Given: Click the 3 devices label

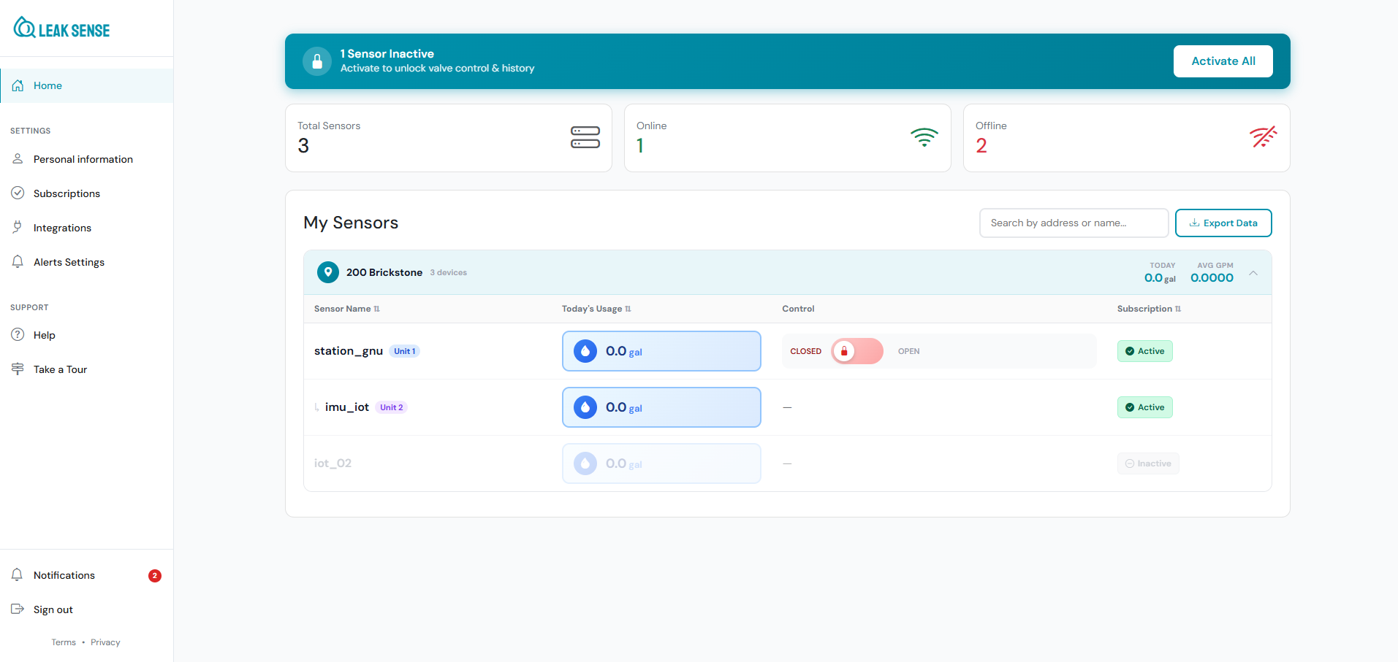Looking at the screenshot, I should [x=448, y=272].
